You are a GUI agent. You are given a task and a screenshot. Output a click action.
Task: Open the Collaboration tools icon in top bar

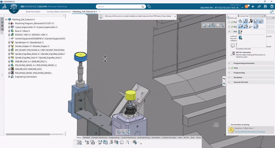coord(265,7)
